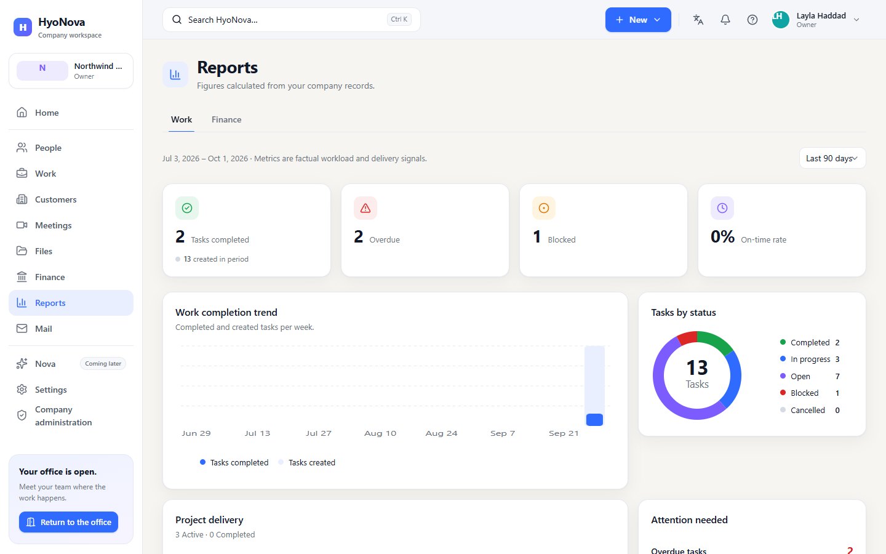Viewport: 886px width, 554px height.
Task: Open the Northwind workspace switcher
Action: tap(71, 71)
